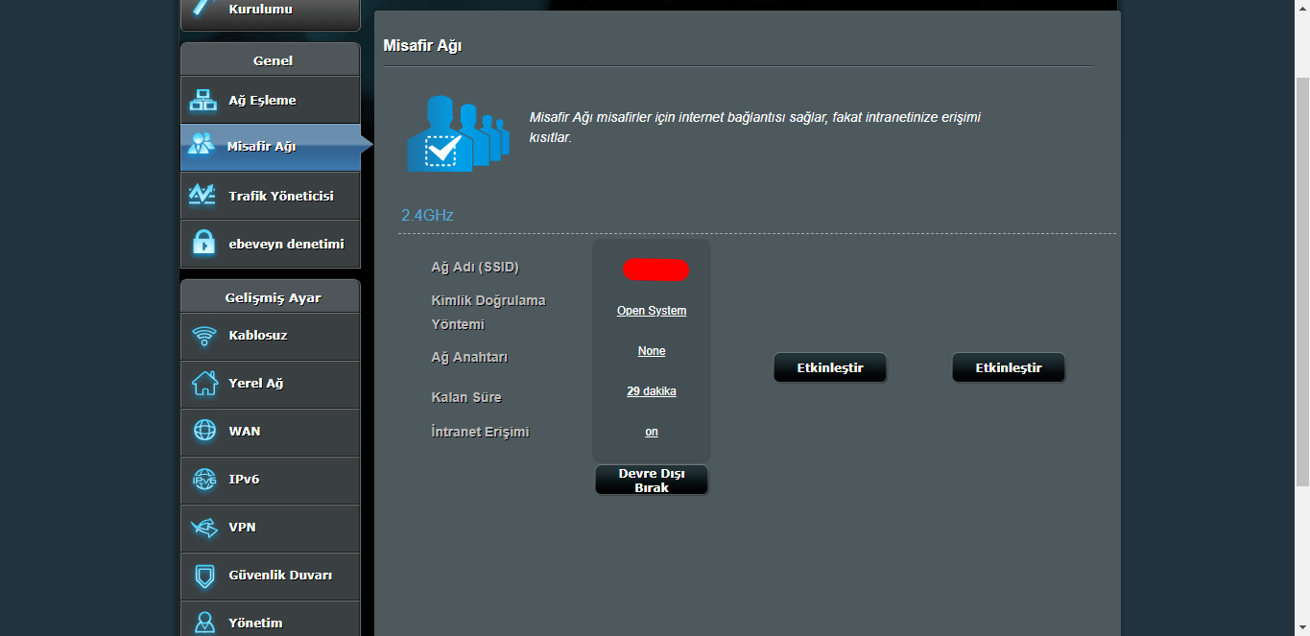Click the Yerel Ağ house icon
The height and width of the screenshot is (636, 1310).
(204, 383)
